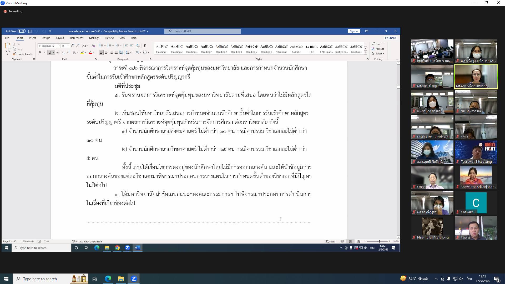Switch to Read Mode view icon
Viewport: 505px width, 284px height.
[x=342, y=241]
